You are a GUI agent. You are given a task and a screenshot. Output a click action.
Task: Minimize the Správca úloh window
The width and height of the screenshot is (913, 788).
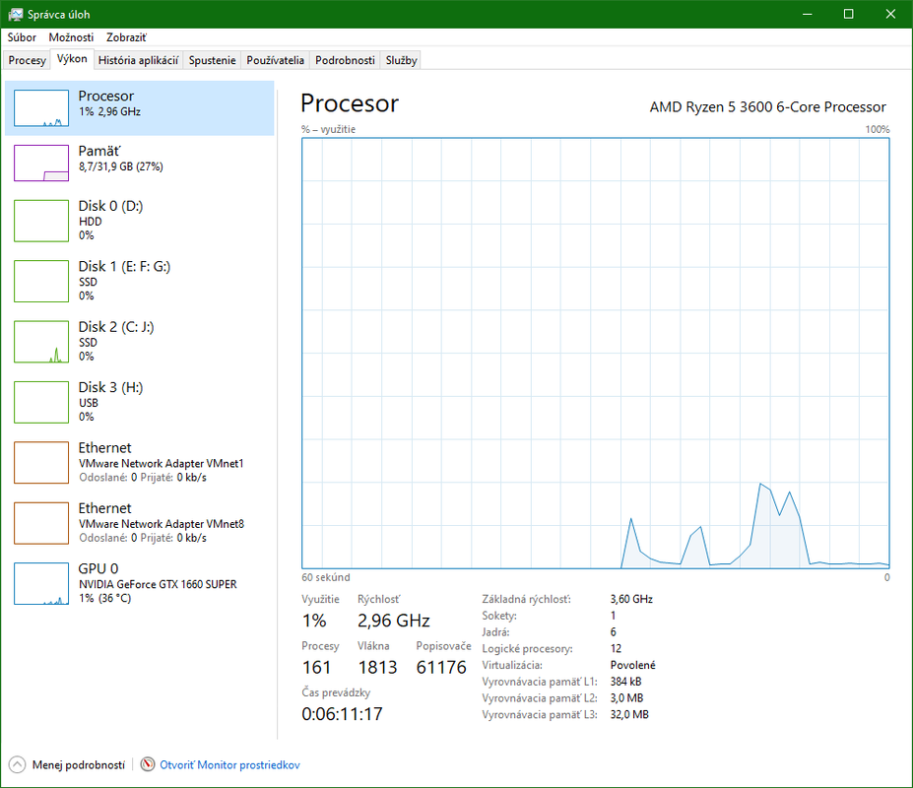[x=807, y=14]
